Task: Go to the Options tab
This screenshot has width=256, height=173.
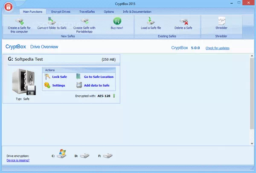Action: [x=109, y=12]
